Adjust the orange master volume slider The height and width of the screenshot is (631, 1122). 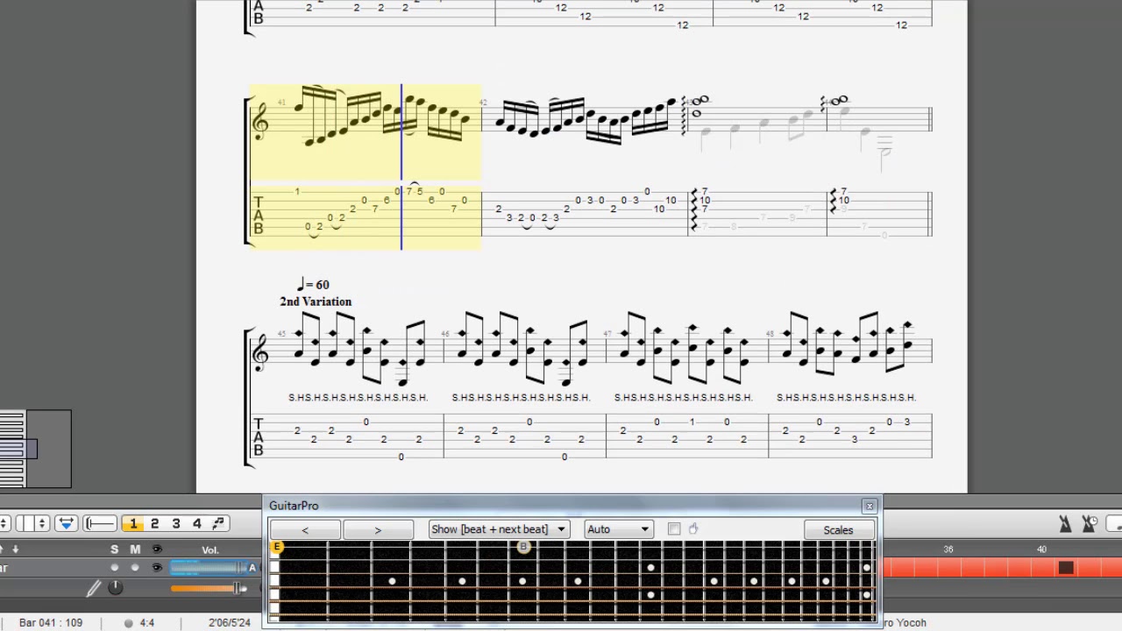[x=208, y=588]
